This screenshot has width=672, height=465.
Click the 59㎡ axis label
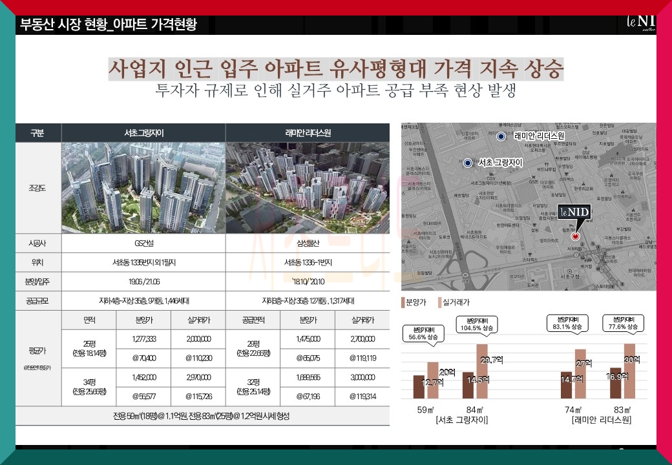[426, 409]
